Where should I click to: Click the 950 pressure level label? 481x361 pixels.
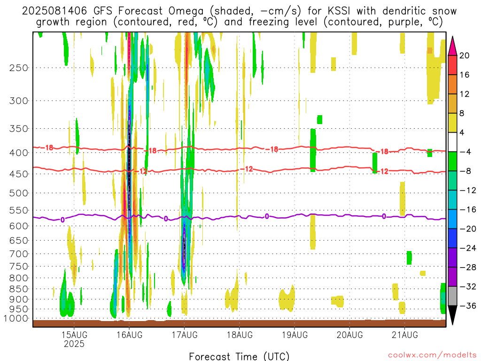19,309
